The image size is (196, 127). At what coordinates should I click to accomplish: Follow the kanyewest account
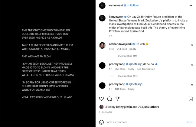tap(134, 5)
